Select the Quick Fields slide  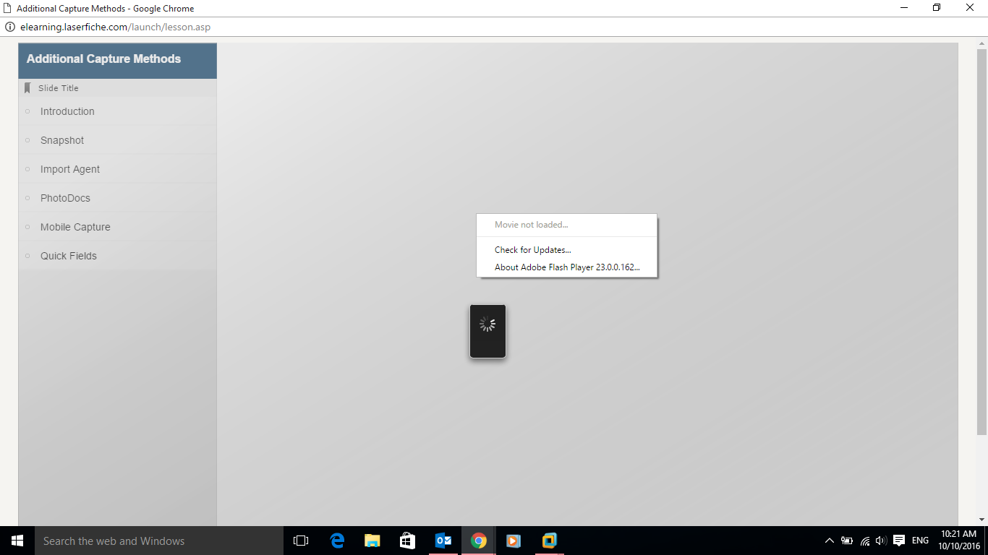coord(117,256)
